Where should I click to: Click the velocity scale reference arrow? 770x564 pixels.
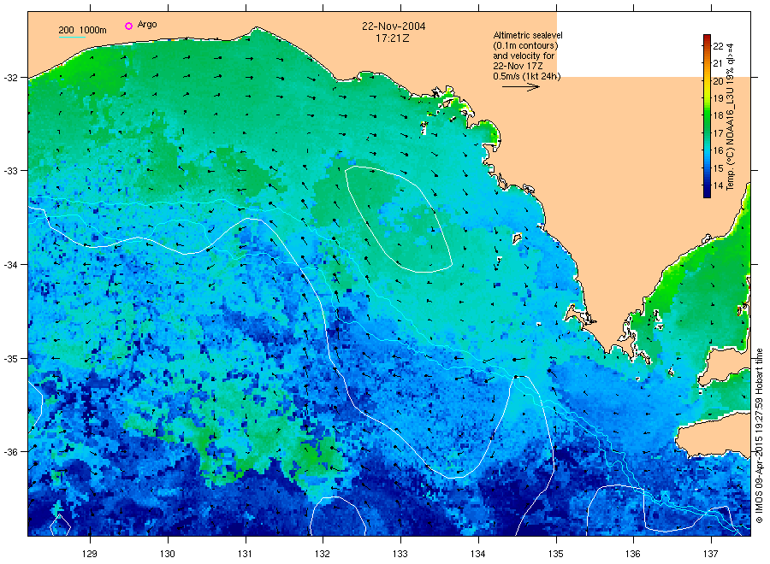click(521, 87)
